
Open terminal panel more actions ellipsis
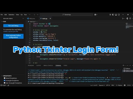[x=127, y=65]
